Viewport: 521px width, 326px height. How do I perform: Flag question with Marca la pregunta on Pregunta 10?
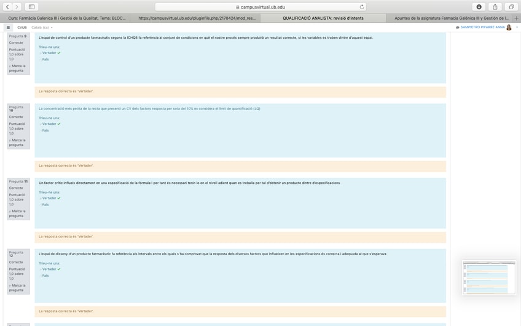(x=17, y=142)
